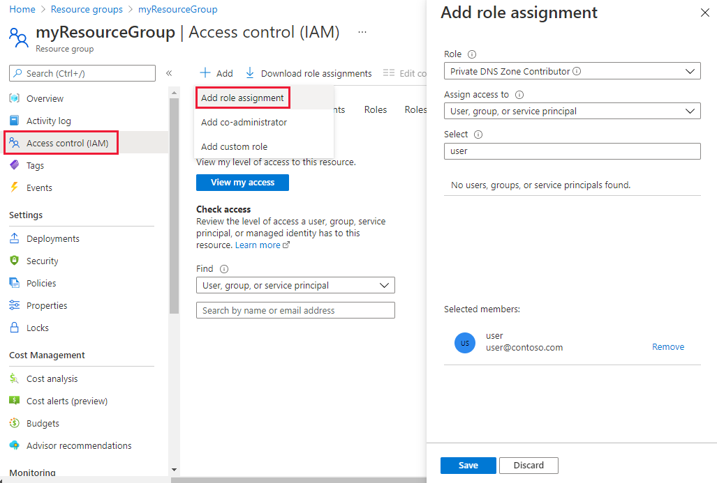Image resolution: width=717 pixels, height=483 pixels.
Task: Select Add co-administrator menu item
Action: [244, 123]
